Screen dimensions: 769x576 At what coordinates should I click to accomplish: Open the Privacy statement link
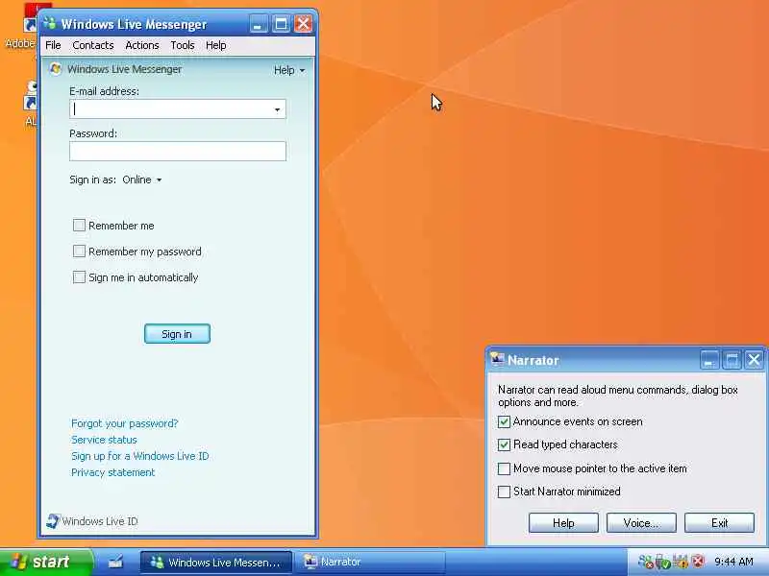click(x=112, y=472)
